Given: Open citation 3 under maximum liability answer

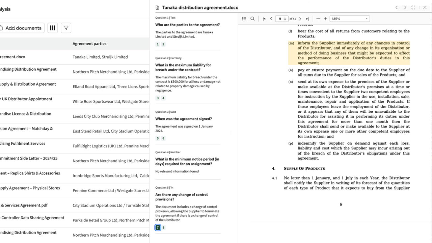Looking at the screenshot, I should click(158, 98).
